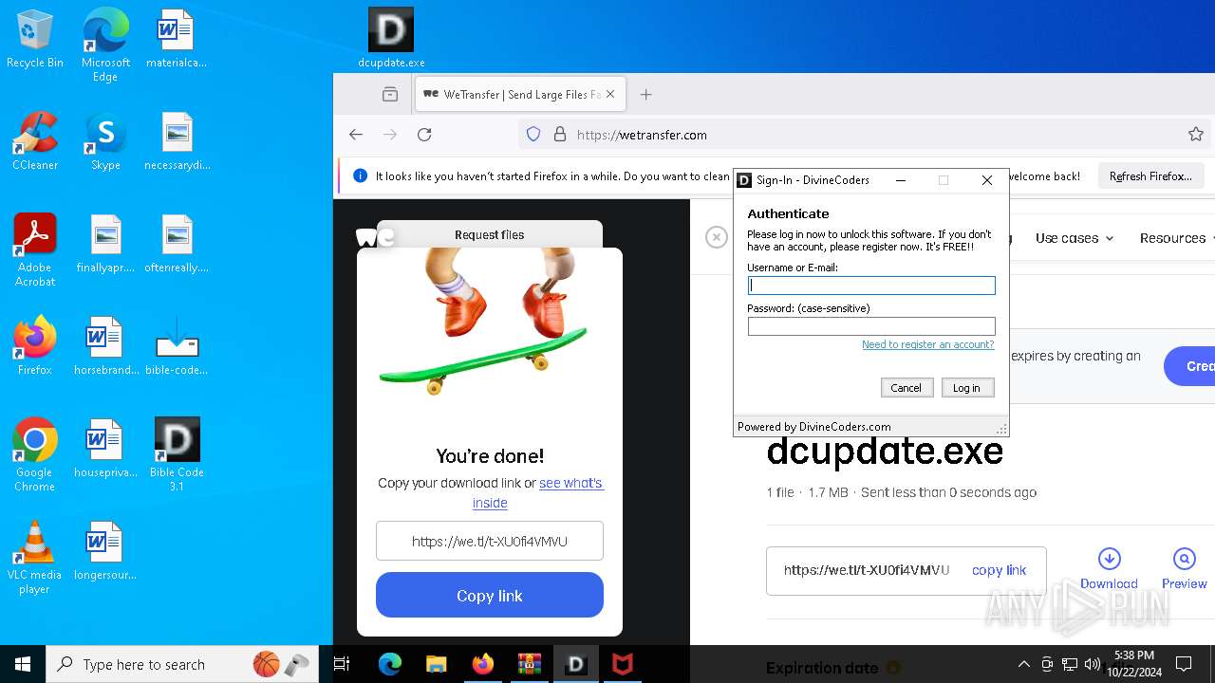1215x683 pixels.
Task: Switch to Firefox taskbar icon
Action: pos(483,664)
